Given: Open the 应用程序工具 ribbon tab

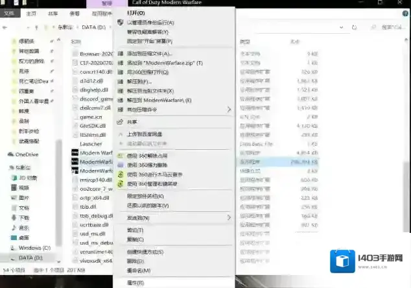Looking at the screenshot, I should click(x=102, y=14).
